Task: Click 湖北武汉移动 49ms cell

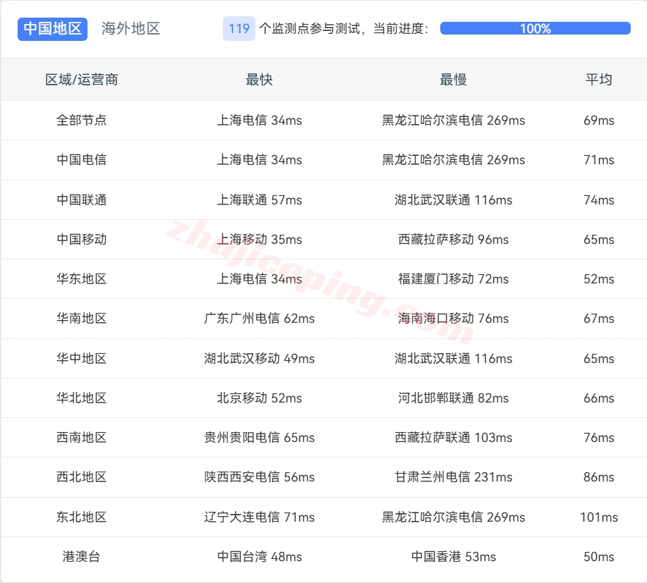Action: coord(259,359)
